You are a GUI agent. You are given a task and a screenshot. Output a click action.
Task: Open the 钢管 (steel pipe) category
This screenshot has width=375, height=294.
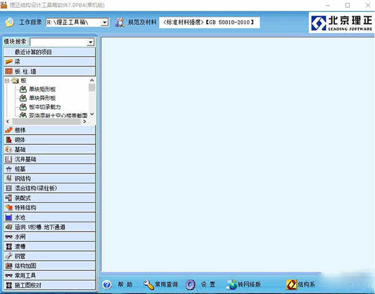(49, 257)
